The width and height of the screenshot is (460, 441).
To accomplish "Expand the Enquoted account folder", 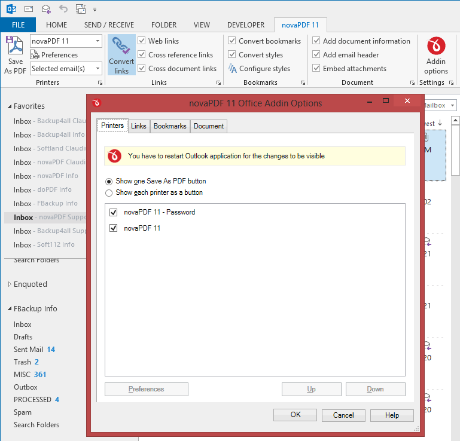I will pyautogui.click(x=10, y=284).
